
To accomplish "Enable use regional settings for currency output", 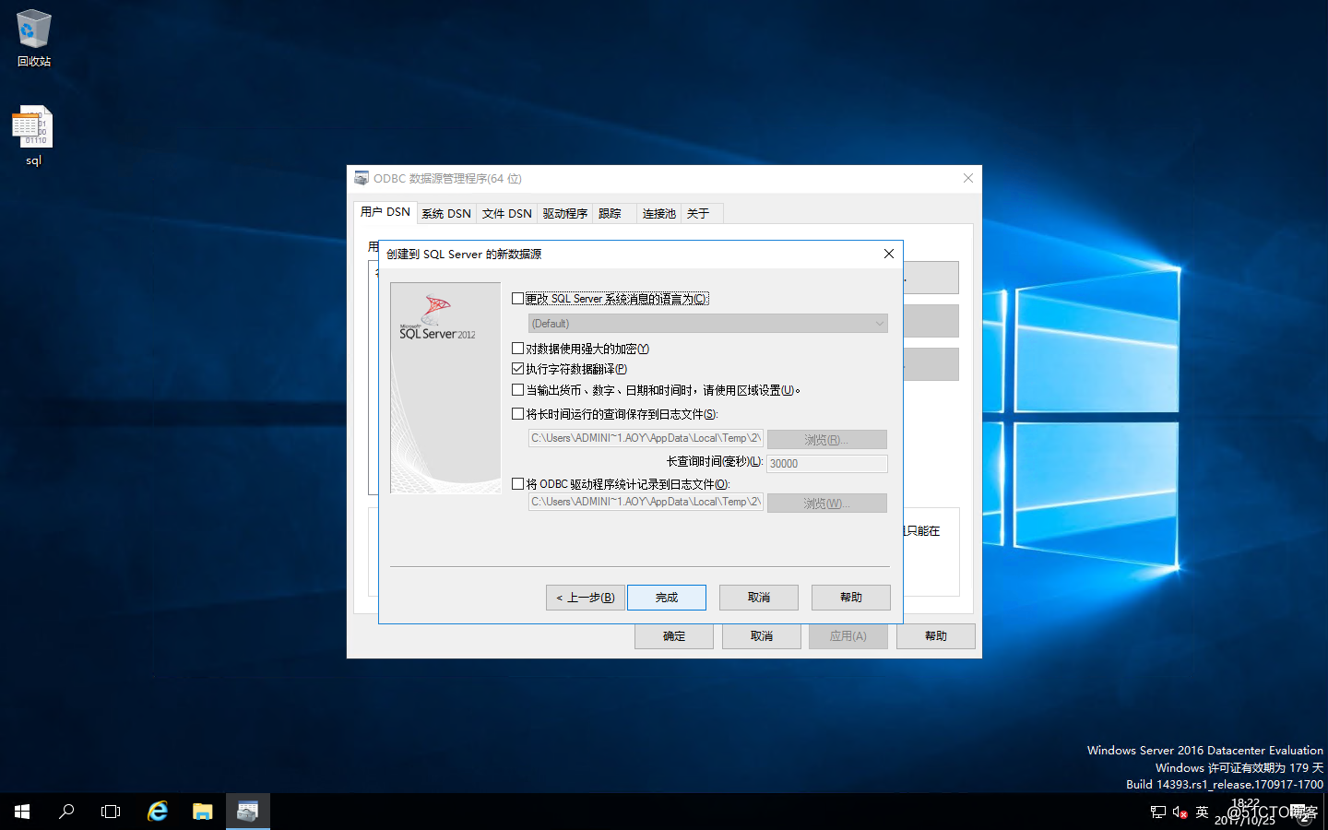I will point(517,389).
